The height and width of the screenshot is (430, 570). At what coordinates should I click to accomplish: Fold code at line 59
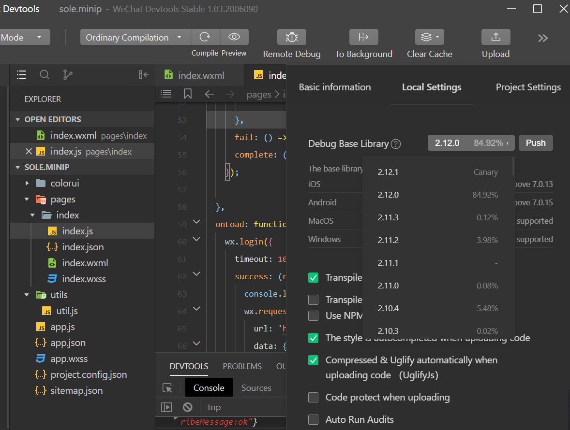coord(196,221)
